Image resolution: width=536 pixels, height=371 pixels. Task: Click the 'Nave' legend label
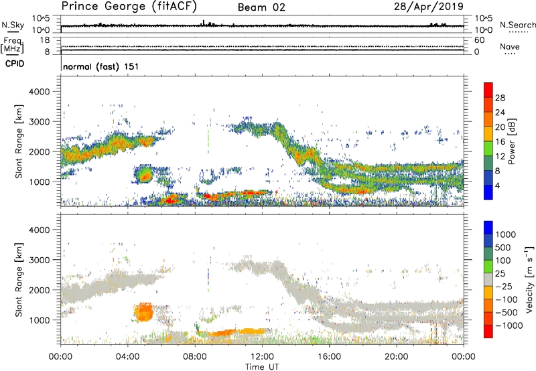point(510,46)
